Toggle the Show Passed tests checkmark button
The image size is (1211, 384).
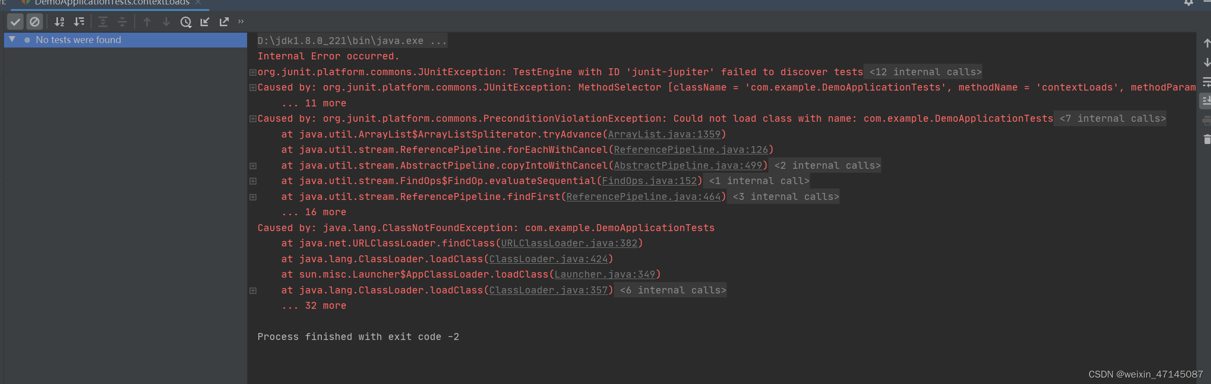[x=15, y=22]
